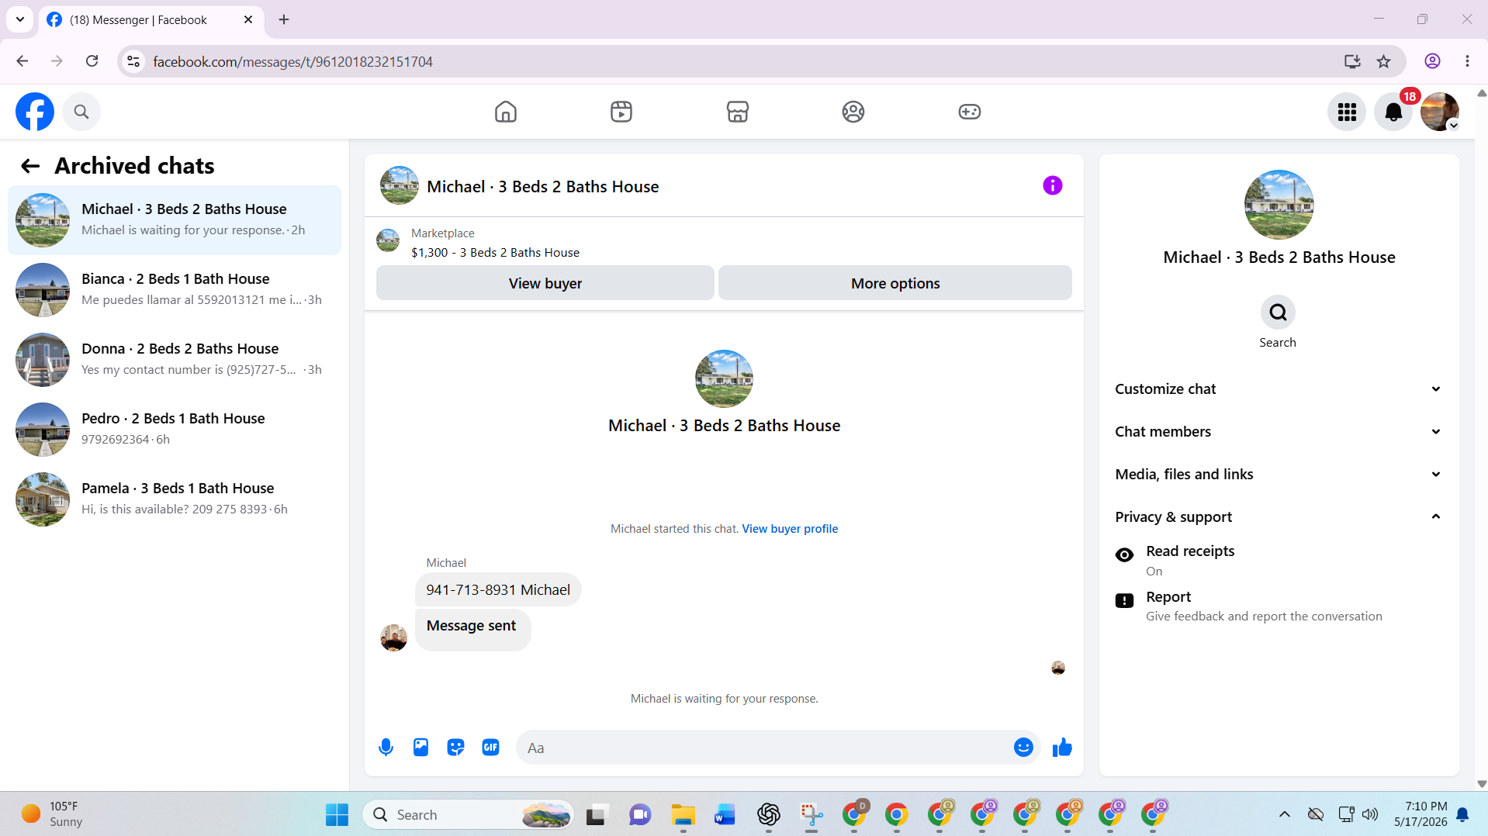This screenshot has height=836, width=1488.
Task: Open the account profile picture menu
Action: tap(1440, 112)
